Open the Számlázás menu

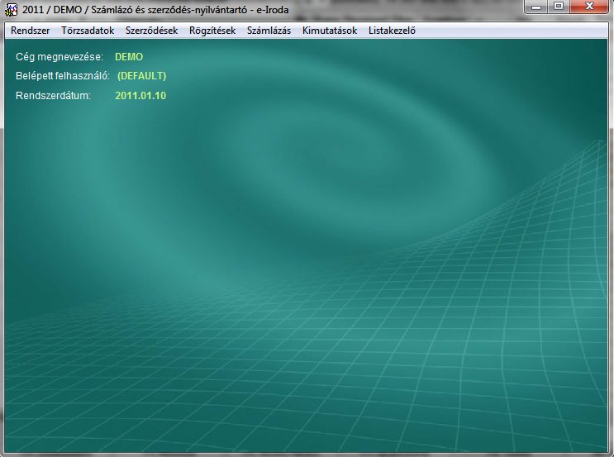pyautogui.click(x=269, y=31)
